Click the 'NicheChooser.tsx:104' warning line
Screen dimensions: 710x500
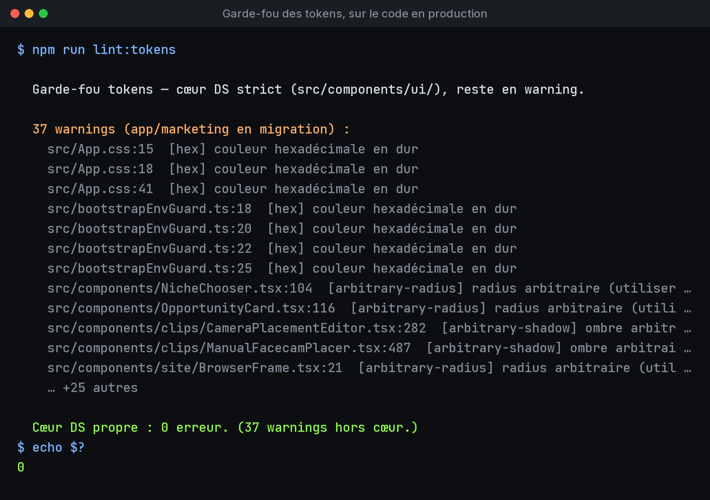coord(369,288)
